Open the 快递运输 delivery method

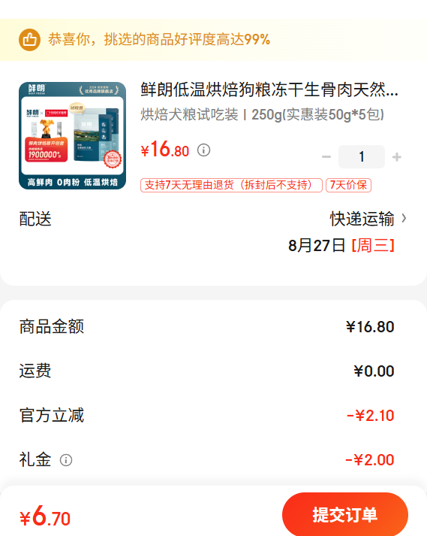click(362, 219)
